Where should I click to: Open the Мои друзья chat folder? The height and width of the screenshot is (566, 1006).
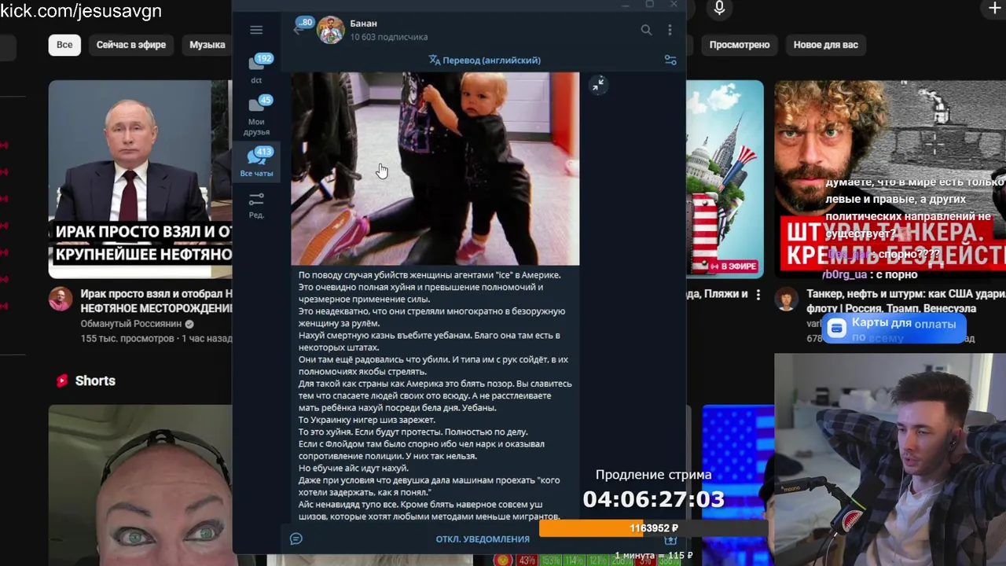(x=256, y=116)
